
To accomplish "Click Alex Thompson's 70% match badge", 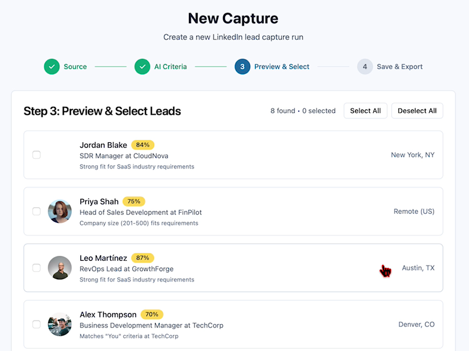I will (x=152, y=315).
